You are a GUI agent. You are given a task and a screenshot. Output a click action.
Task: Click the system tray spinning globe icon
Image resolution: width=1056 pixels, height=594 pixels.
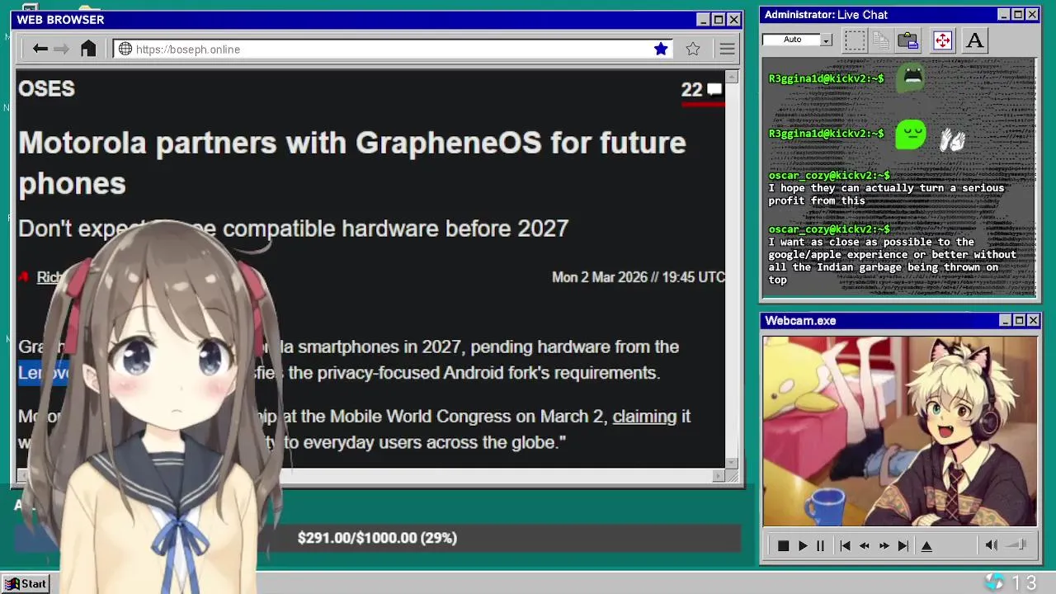click(994, 582)
